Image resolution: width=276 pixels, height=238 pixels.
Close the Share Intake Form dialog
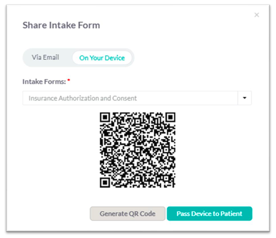tap(256, 15)
